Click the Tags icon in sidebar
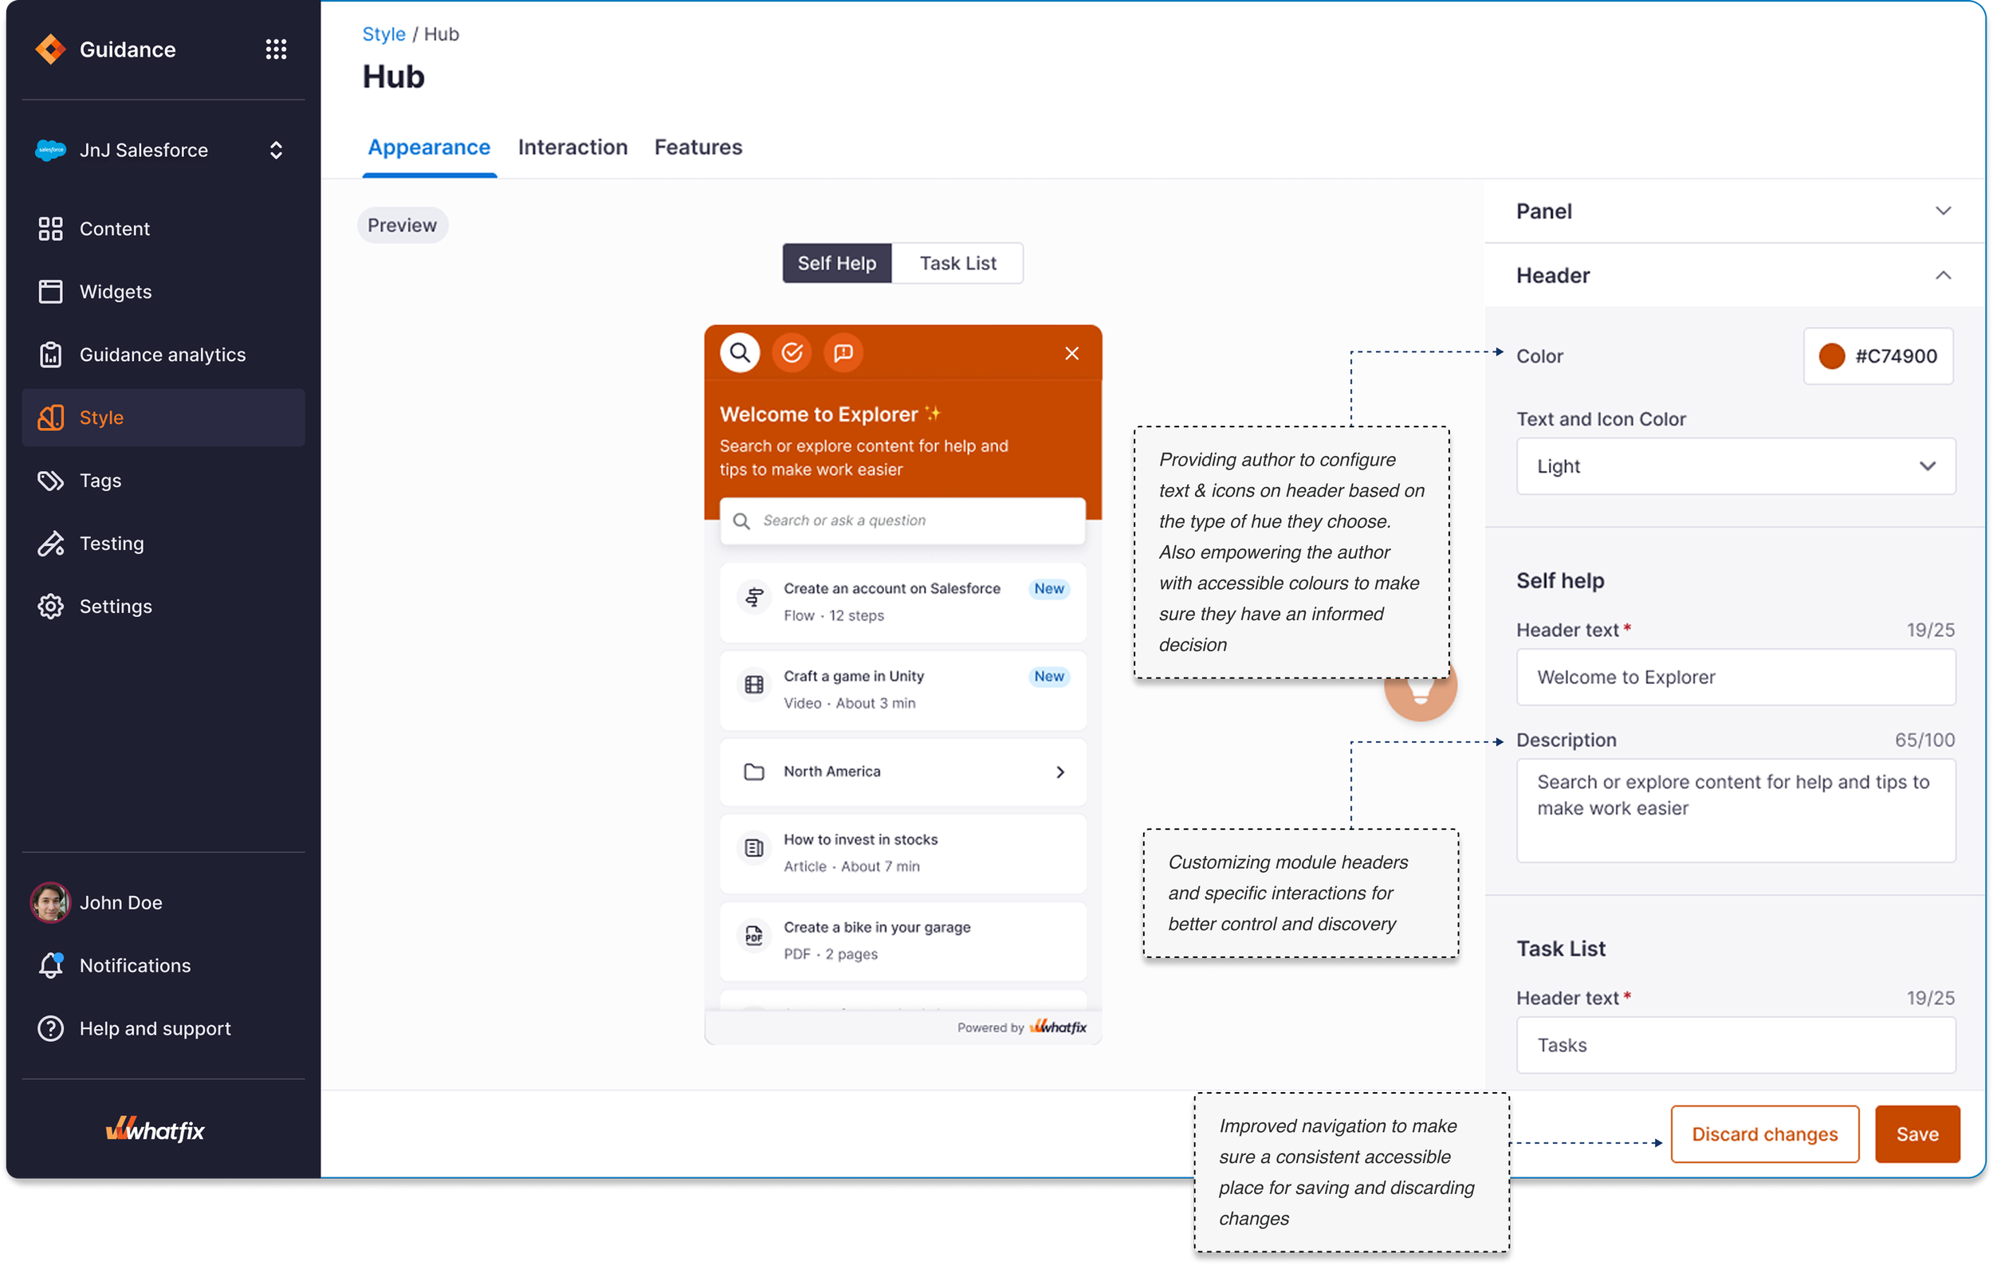This screenshot has width=1993, height=1265. coord(50,481)
